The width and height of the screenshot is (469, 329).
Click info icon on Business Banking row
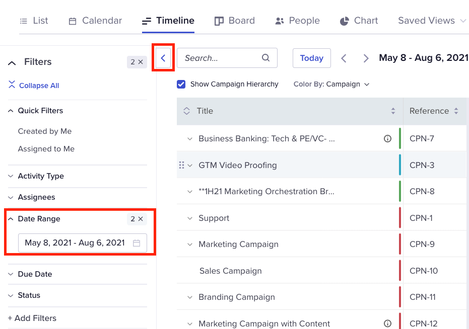pos(387,139)
